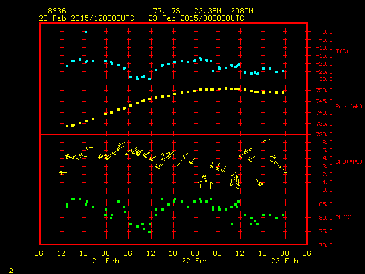Click the 23 Feb date label
The height and width of the screenshot is (274, 365).
(285, 261)
